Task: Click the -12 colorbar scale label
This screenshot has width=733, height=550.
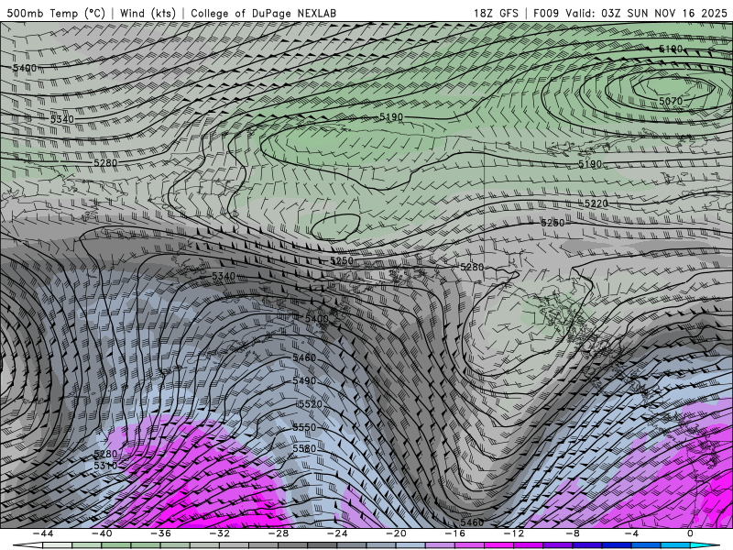Action: [x=514, y=533]
